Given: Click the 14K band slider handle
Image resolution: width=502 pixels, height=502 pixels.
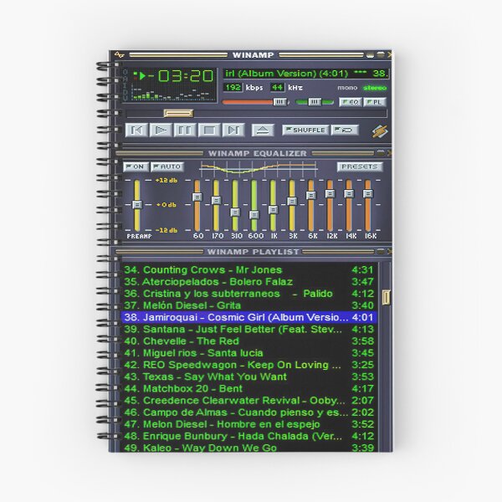Looking at the screenshot, I should (x=349, y=194).
